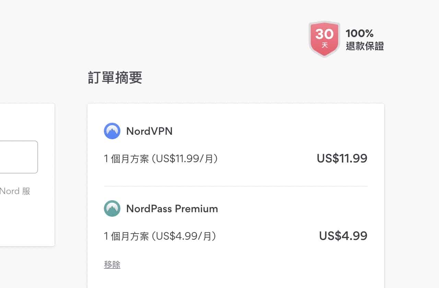Click the 30-day red shield badge
Image resolution: width=439 pixels, height=288 pixels.
[324, 39]
